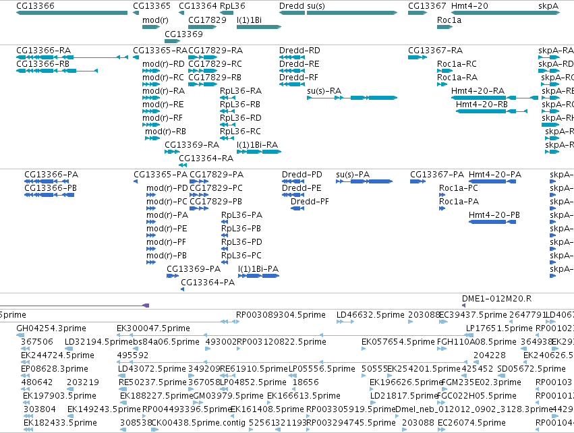
Task: Click the CG13367 gene label
Action: (x=427, y=6)
